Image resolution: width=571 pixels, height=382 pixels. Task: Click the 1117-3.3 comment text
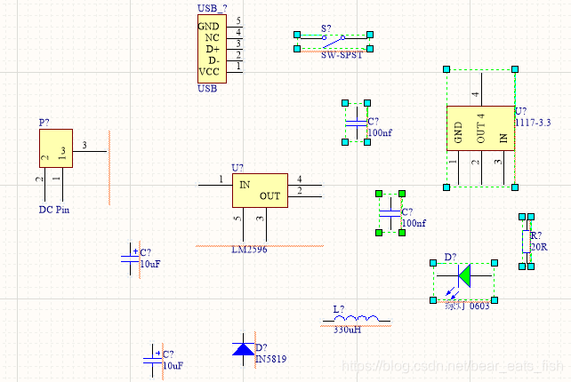[x=534, y=122]
